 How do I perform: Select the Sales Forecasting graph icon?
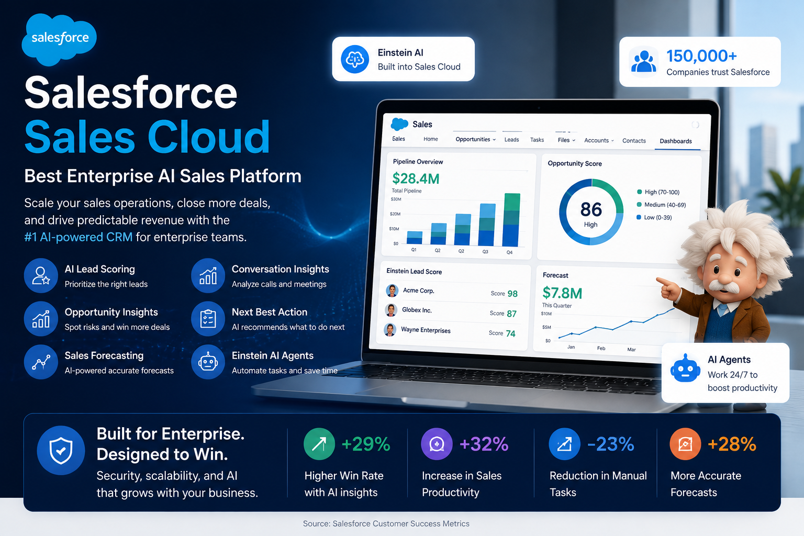41,362
